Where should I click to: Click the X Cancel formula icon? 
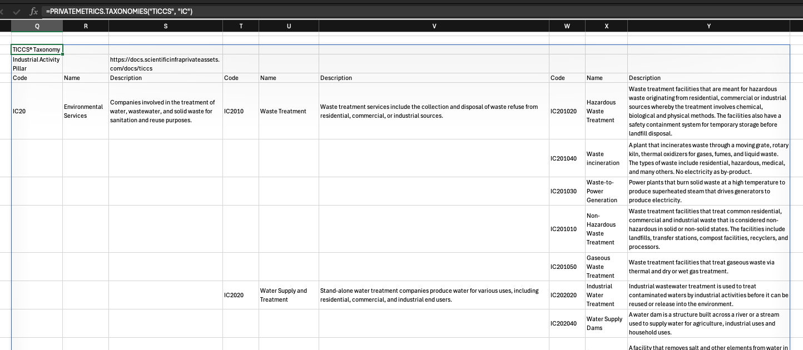(3, 11)
